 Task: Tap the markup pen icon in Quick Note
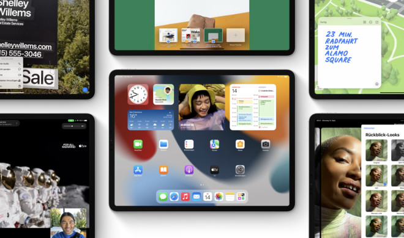[x=376, y=84]
